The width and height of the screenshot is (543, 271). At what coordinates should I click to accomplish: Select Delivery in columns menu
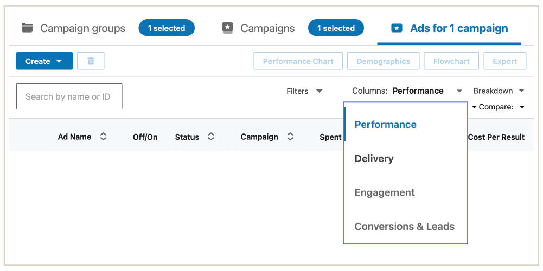click(374, 158)
